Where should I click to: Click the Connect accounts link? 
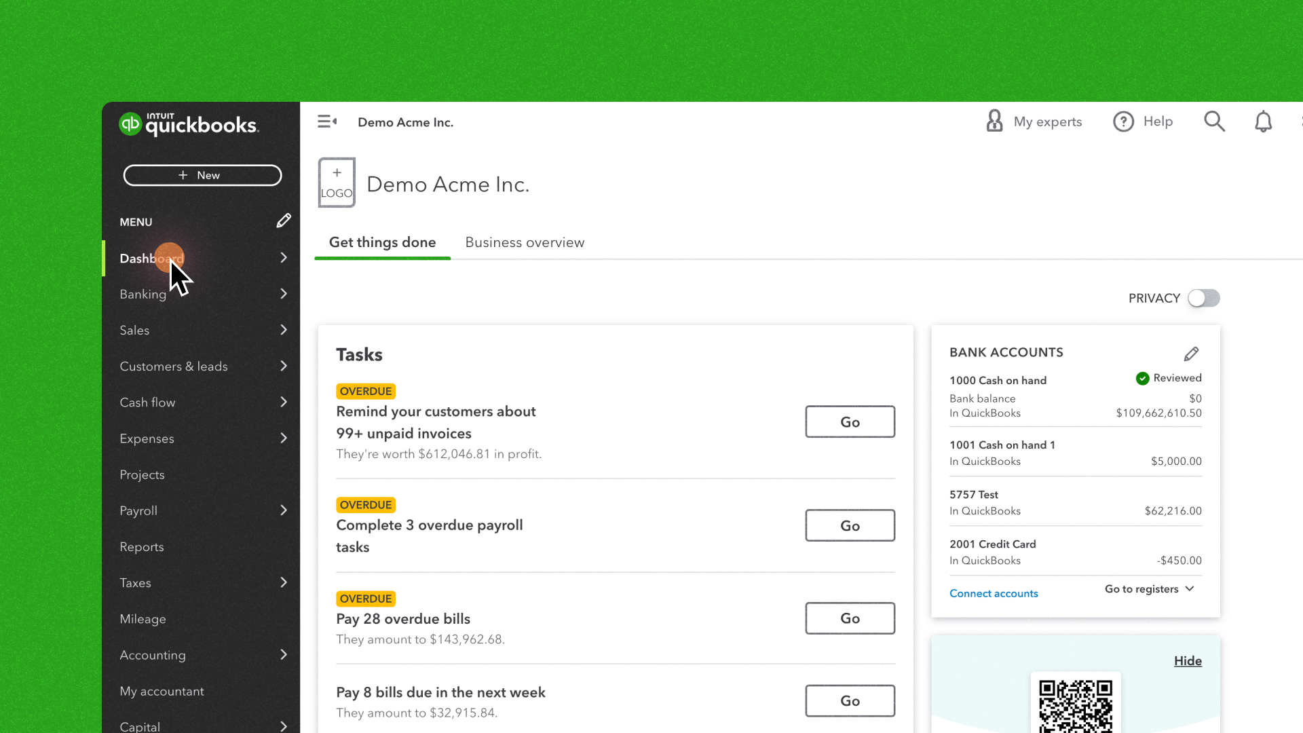coord(994,593)
